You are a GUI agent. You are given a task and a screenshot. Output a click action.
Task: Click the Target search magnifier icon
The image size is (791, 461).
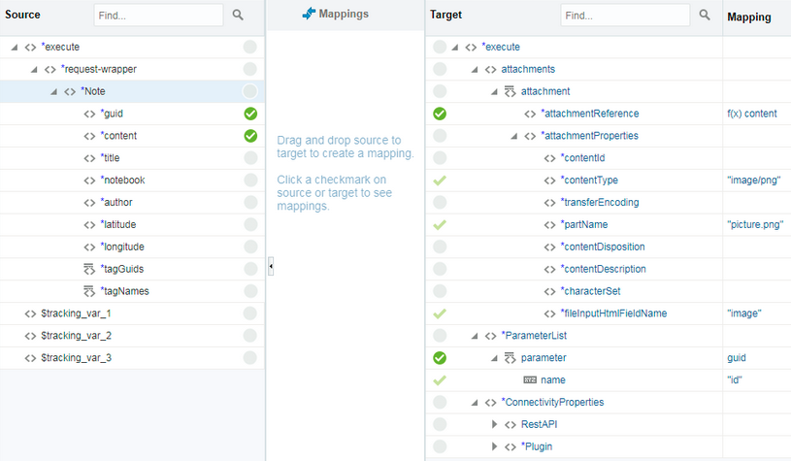pyautogui.click(x=705, y=16)
